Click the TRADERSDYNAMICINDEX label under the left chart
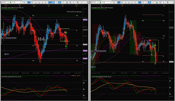Viewport: 175px width, 101px height. (x=20, y=76)
